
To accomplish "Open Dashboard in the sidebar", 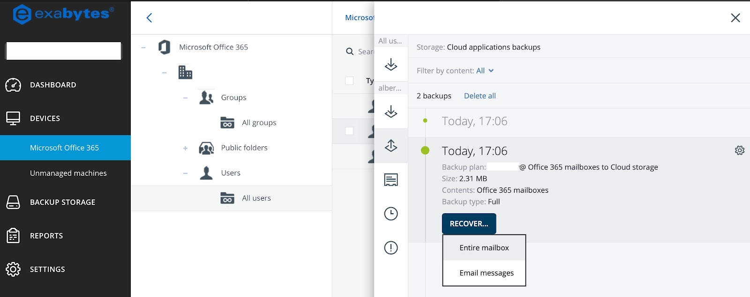I will (x=53, y=85).
